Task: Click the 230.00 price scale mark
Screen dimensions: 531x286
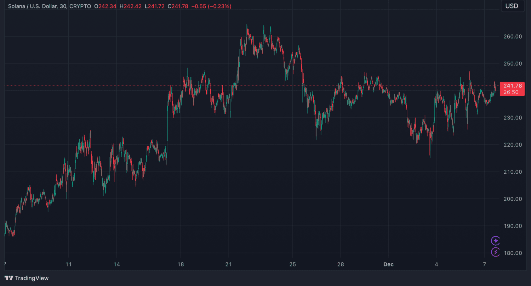Action: coord(512,118)
